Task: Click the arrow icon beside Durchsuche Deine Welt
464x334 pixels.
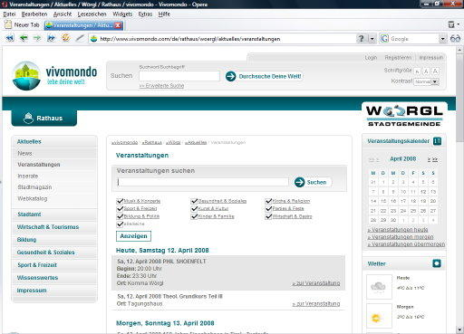Action: coord(231,76)
